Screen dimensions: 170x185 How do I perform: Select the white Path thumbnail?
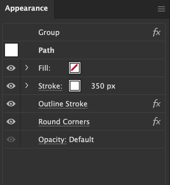[11, 50]
